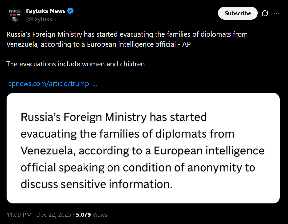Open the embedded AP quote image

[143, 148]
